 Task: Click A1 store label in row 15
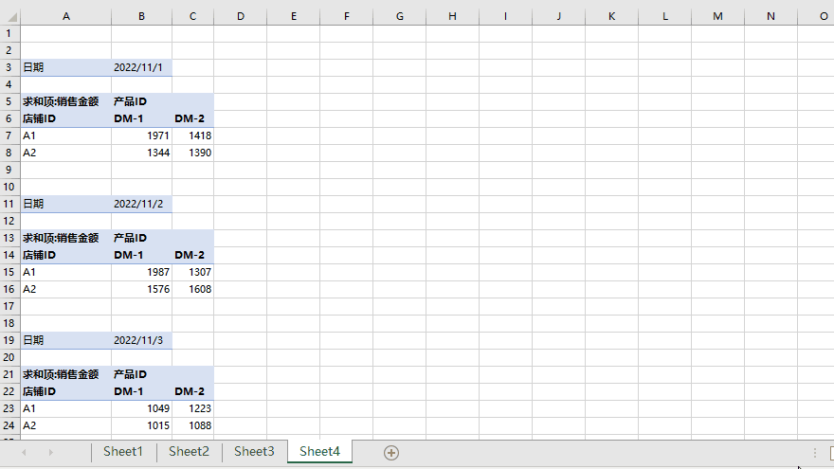click(66, 272)
